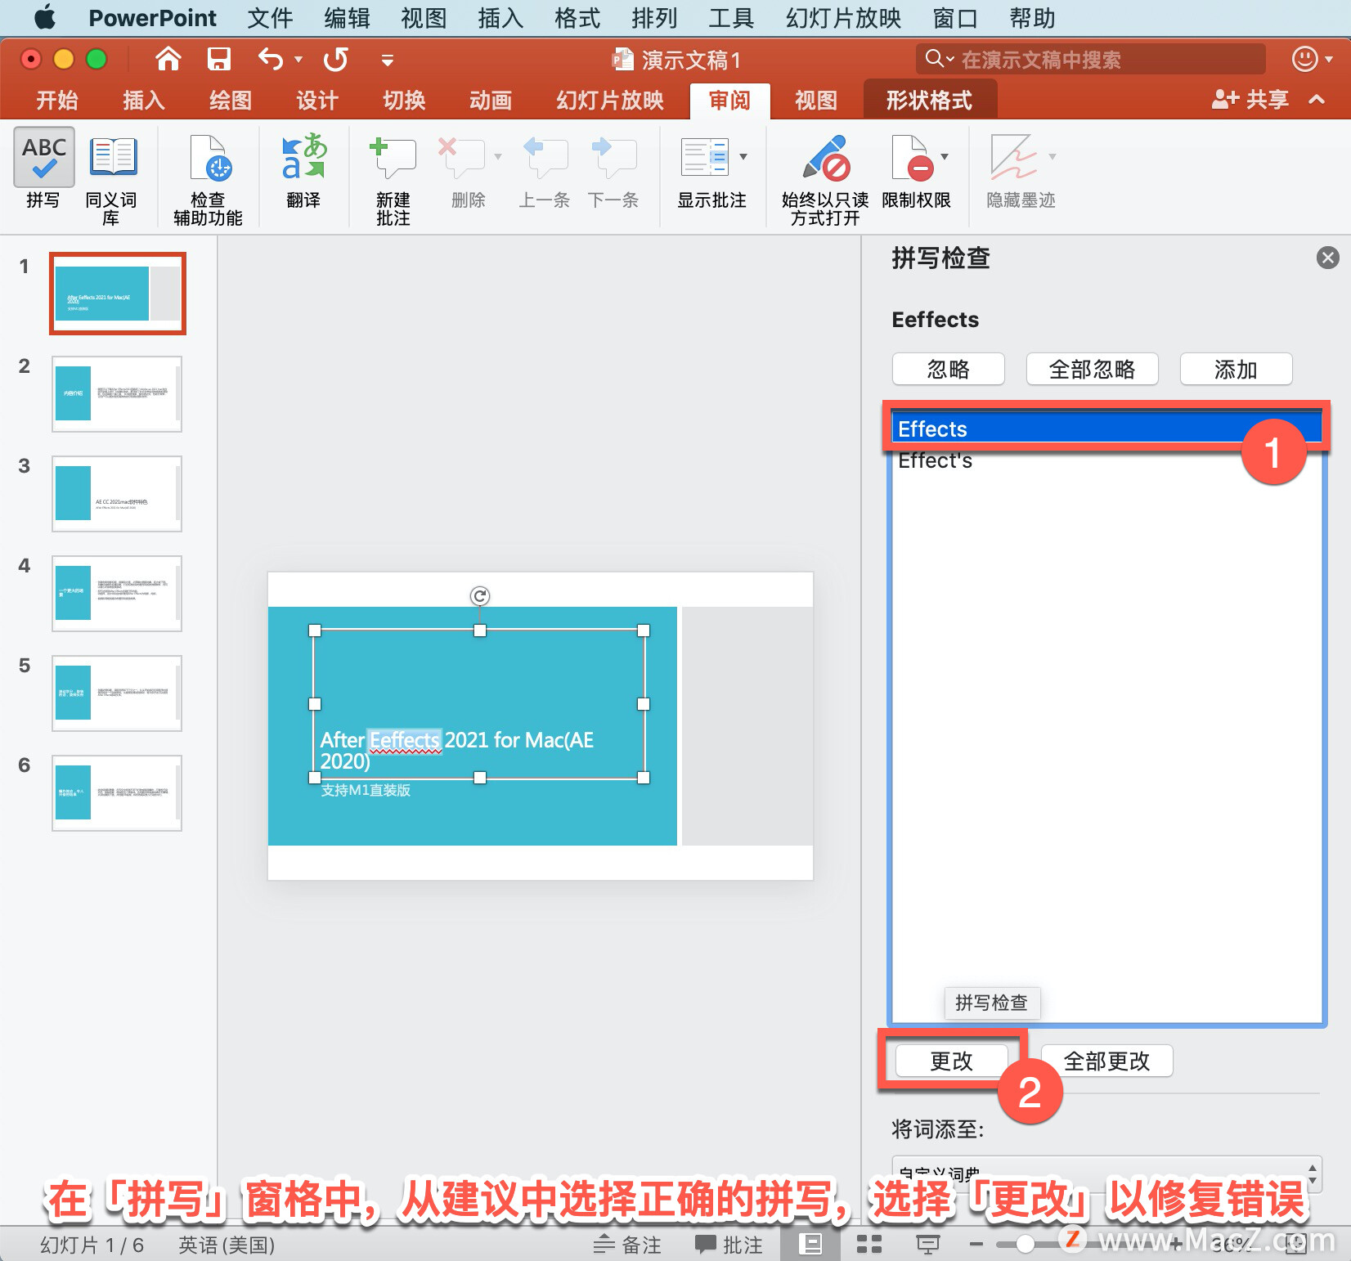
Task: Open the Help (帮助) menu
Action: pyautogui.click(x=1032, y=17)
